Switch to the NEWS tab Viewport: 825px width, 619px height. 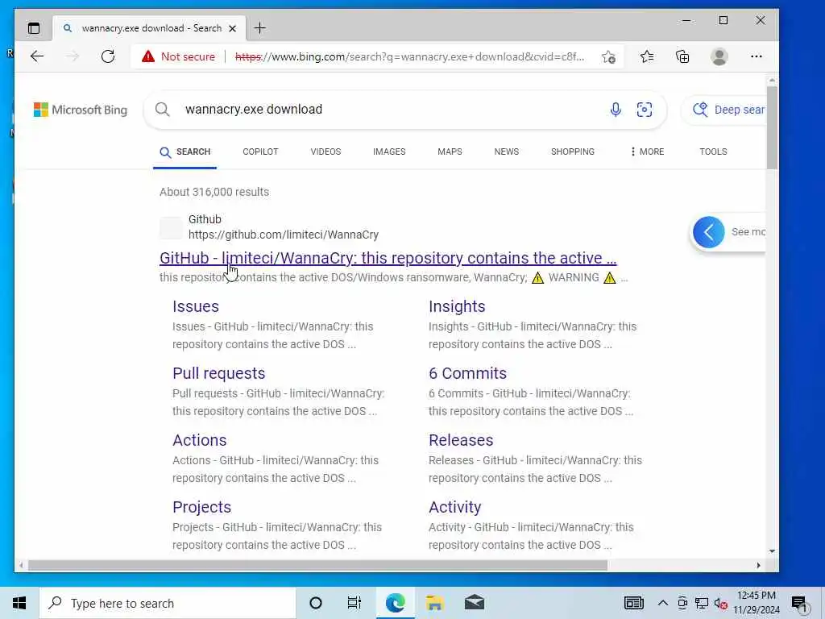(507, 152)
